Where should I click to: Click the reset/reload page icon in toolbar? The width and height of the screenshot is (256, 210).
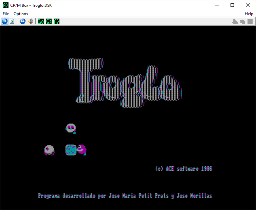coord(12,21)
